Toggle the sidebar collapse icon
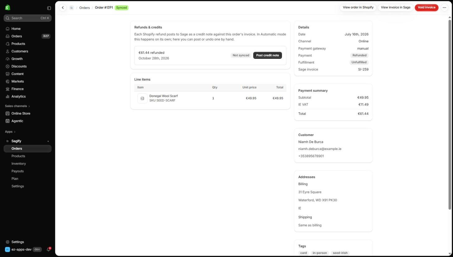The height and width of the screenshot is (257, 453). coord(49,8)
